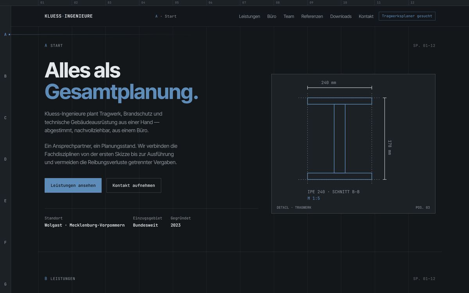Go to the Team page
Image resolution: width=469 pixels, height=293 pixels.
289,16
